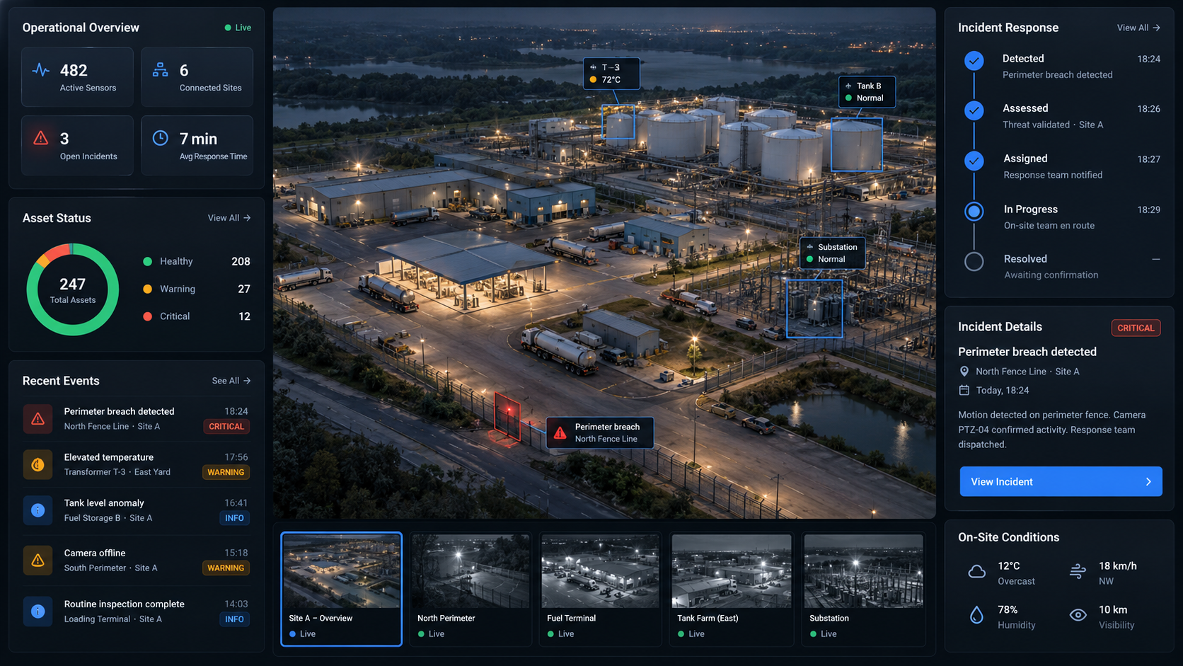
Task: Click the Avg Response Time clock icon
Action: [x=161, y=138]
